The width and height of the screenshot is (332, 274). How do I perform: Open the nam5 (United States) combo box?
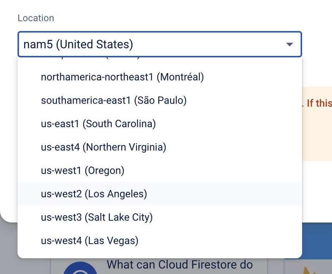click(160, 44)
